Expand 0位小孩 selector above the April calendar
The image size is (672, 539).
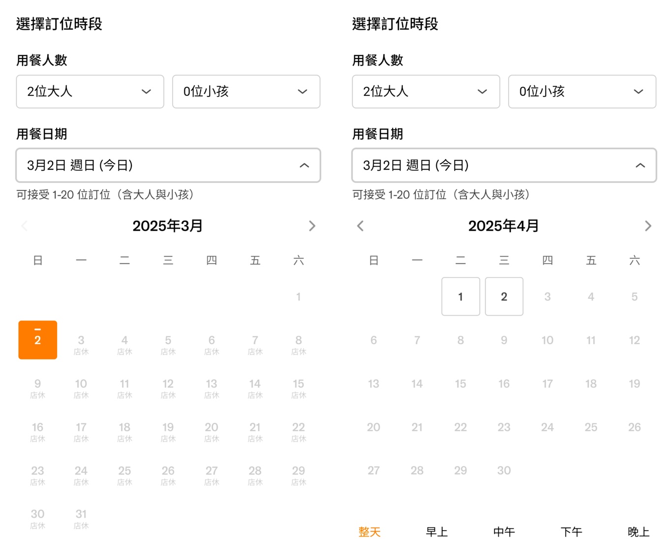pos(582,91)
